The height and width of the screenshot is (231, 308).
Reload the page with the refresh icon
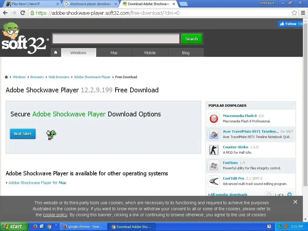23,13
